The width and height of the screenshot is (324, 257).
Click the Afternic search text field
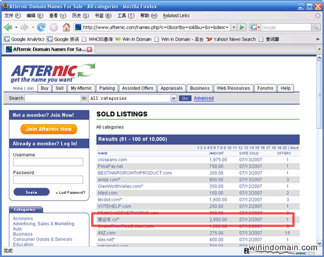[53, 98]
